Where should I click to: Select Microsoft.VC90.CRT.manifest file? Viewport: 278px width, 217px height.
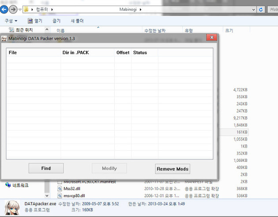90,182
